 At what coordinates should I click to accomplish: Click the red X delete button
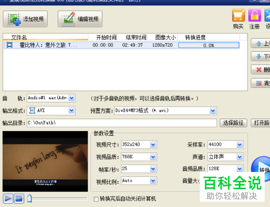pyautogui.click(x=260, y=70)
